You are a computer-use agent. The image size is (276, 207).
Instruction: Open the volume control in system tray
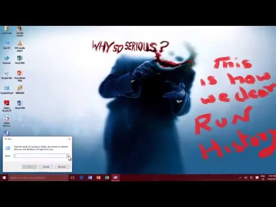point(246,178)
